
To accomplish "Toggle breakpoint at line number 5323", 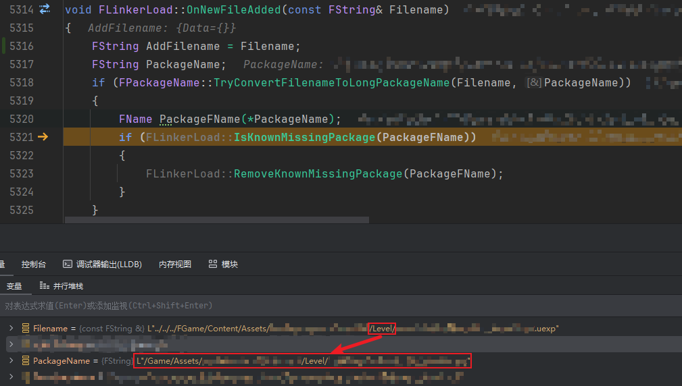I will pyautogui.click(x=22, y=173).
